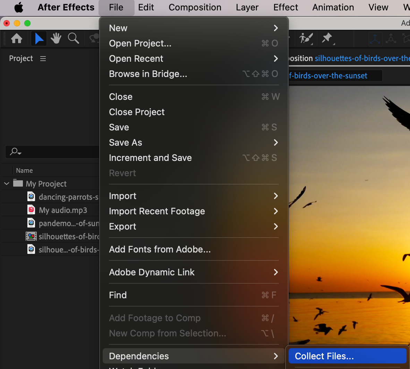The height and width of the screenshot is (369, 410).
Task: Expand the New submenu
Action: [x=276, y=28]
